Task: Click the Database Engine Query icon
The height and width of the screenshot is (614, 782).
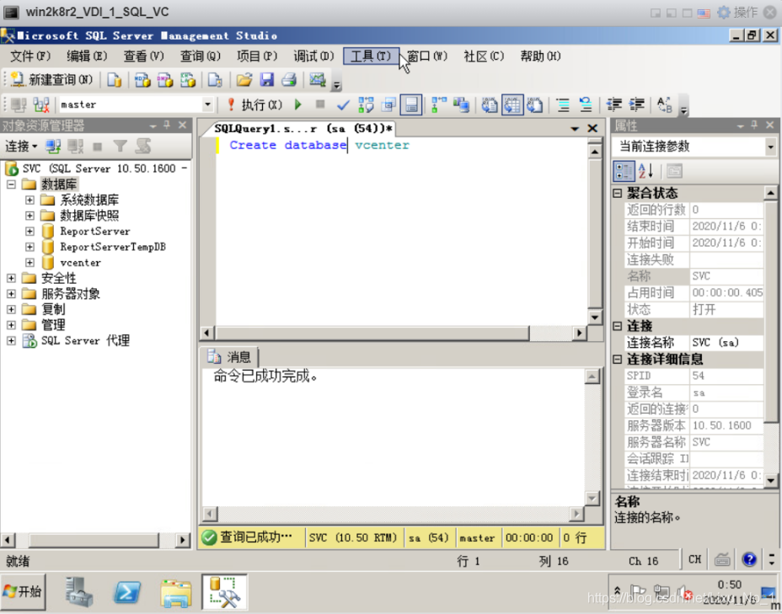Action: pos(115,80)
